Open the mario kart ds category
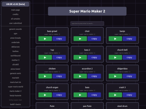 [15, 82]
